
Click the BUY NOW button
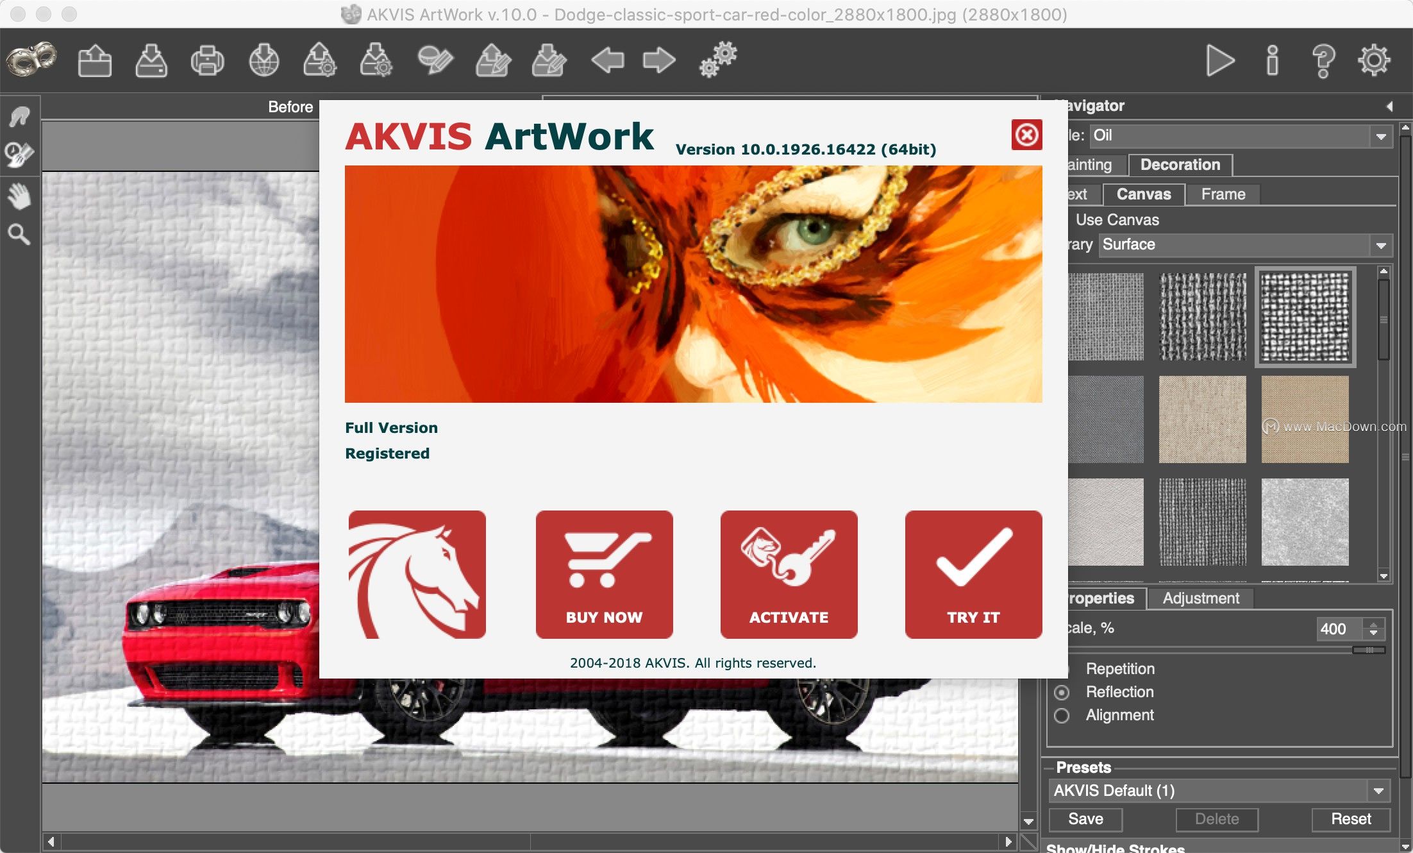point(604,575)
